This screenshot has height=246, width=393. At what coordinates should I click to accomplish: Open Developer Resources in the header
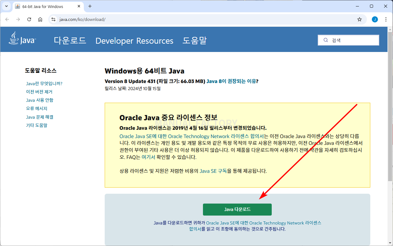point(134,41)
